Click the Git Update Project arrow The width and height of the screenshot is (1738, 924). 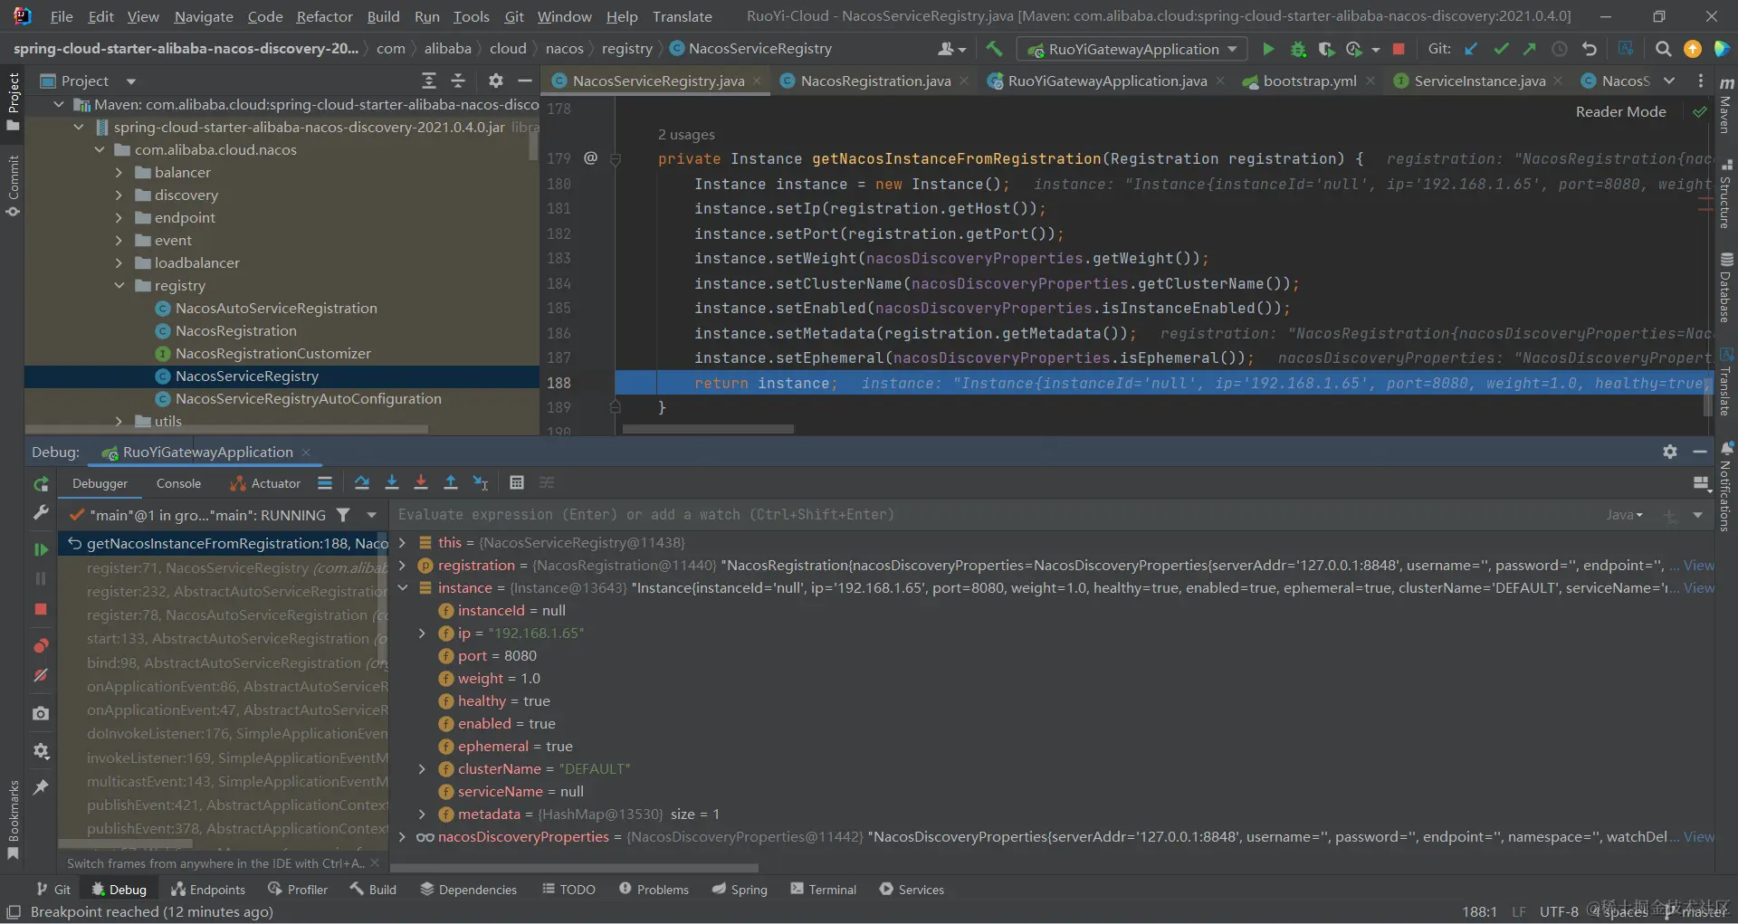(1471, 49)
